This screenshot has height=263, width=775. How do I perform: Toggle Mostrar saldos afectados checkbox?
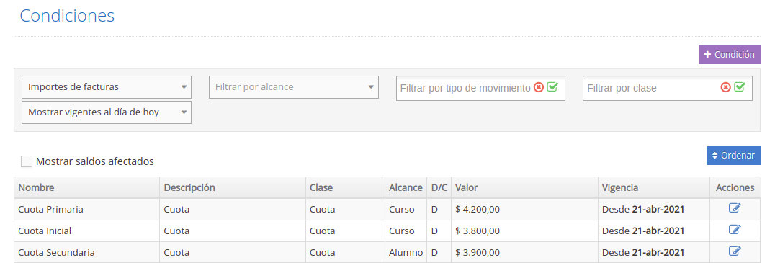point(27,161)
